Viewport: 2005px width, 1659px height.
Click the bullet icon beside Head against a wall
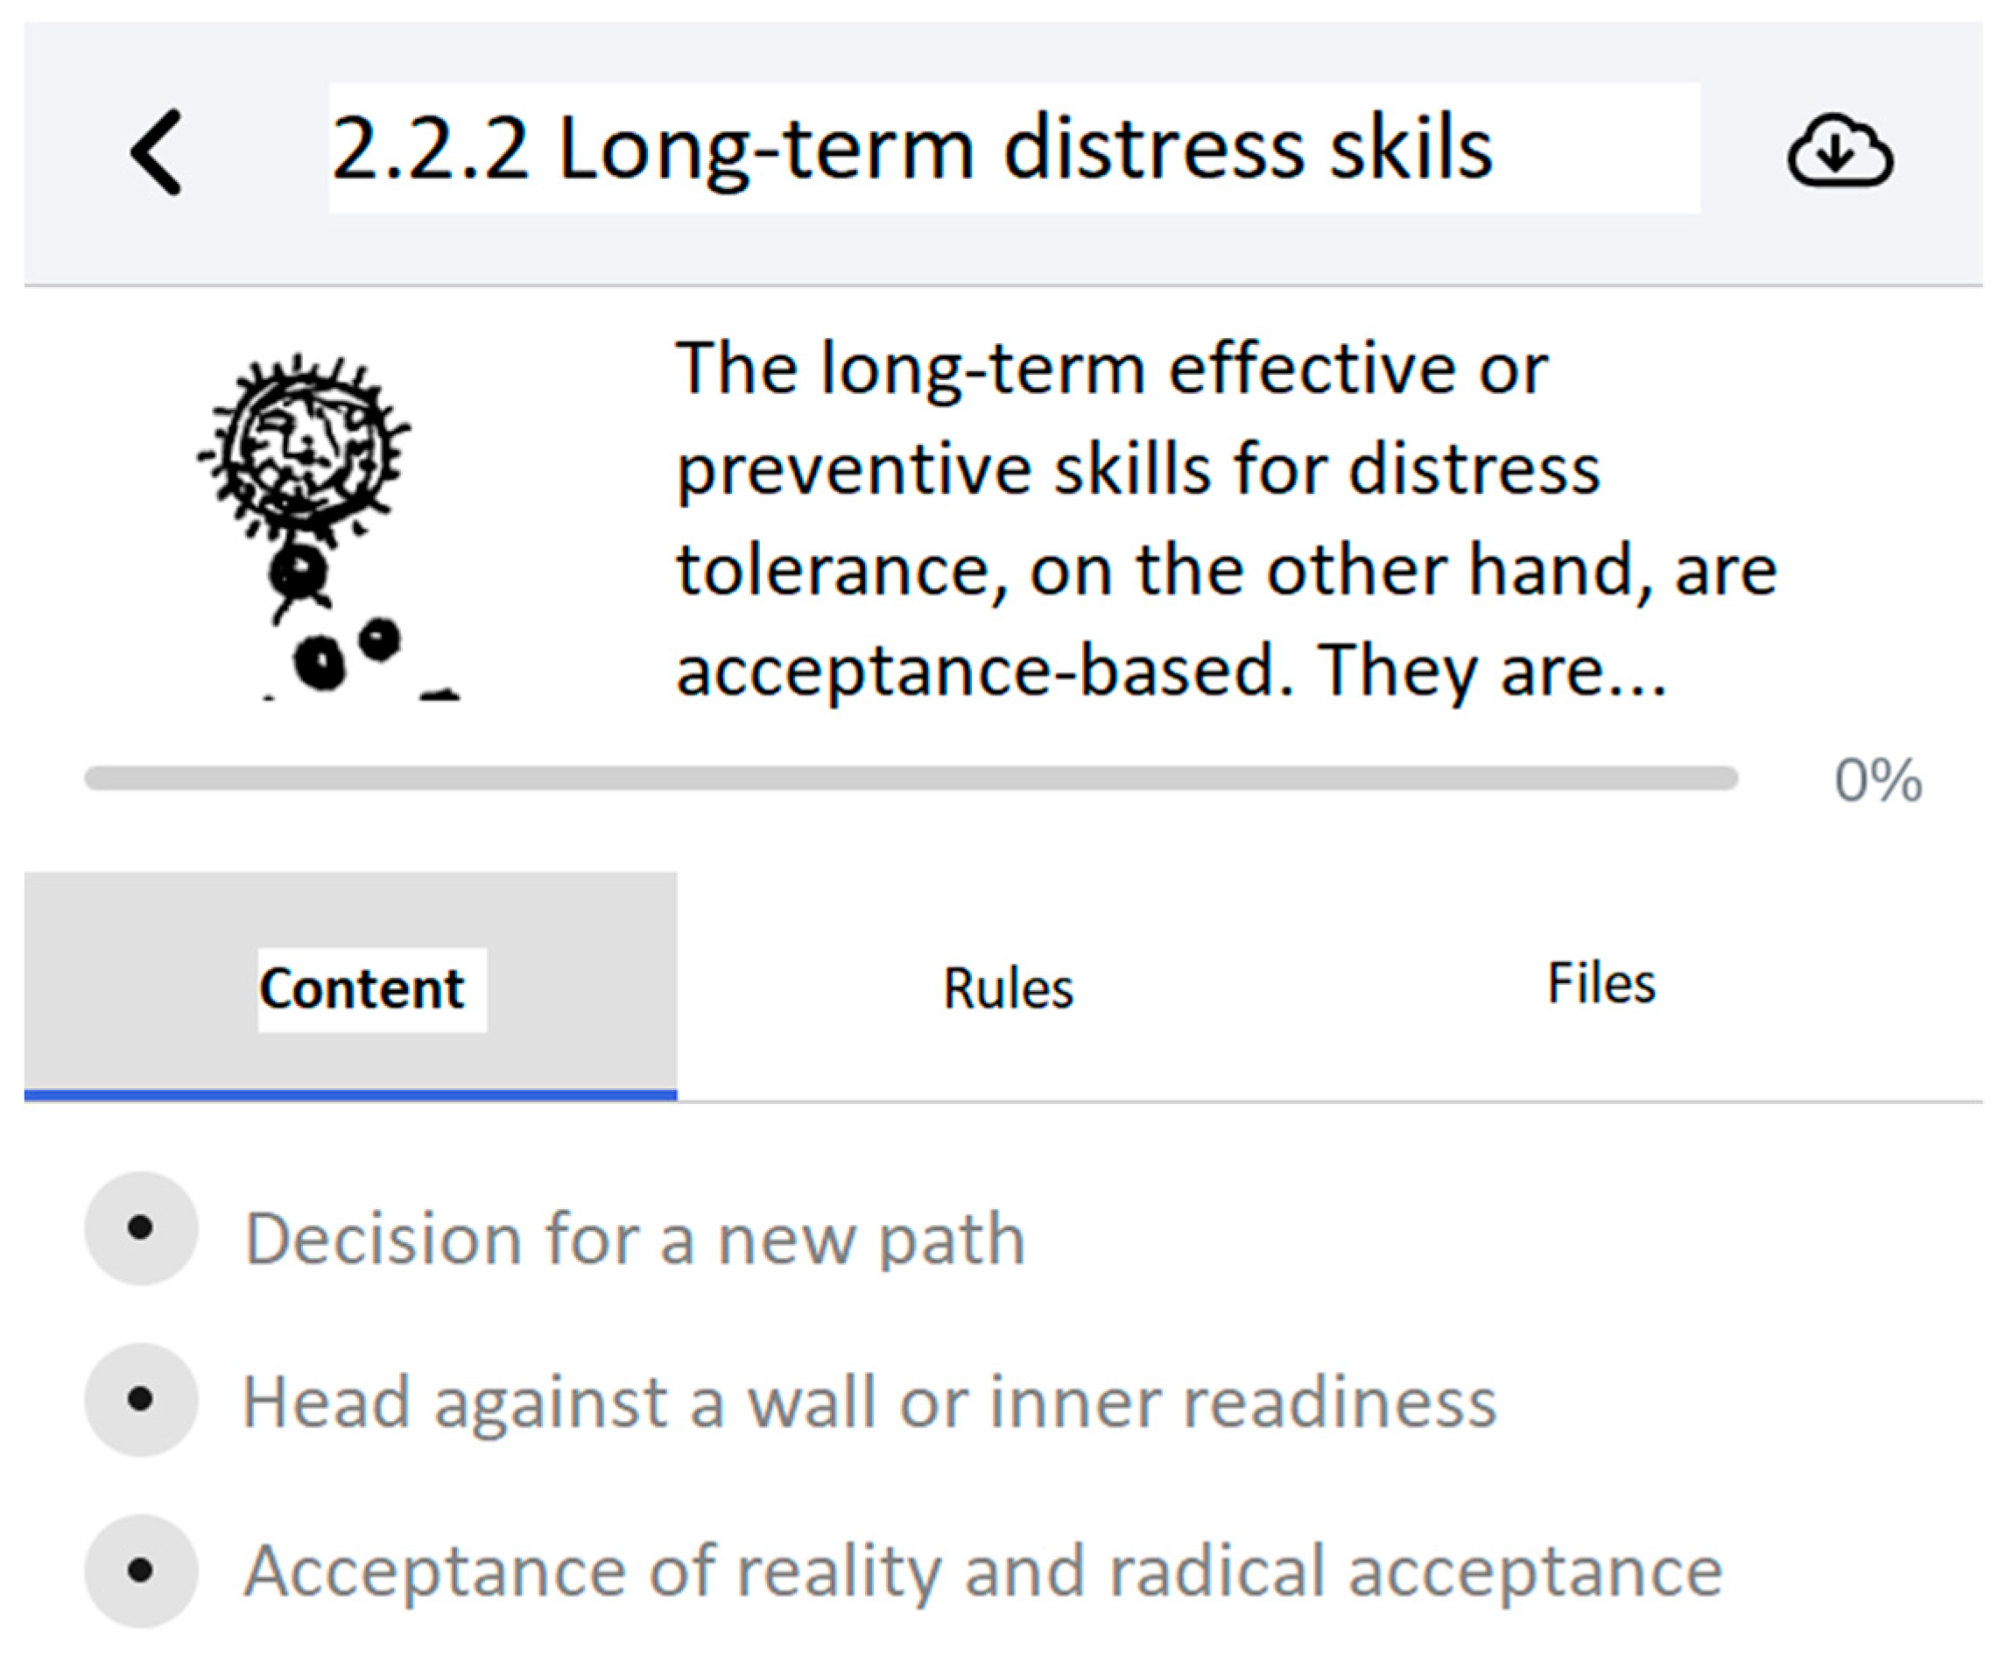point(140,1399)
